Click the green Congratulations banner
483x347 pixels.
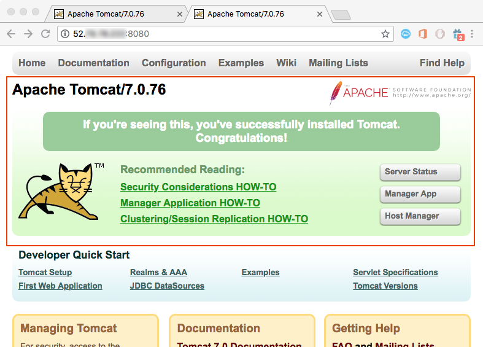tap(242, 131)
